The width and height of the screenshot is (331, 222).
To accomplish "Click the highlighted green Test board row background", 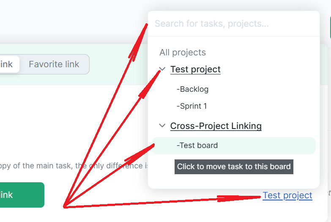I will click(275, 145).
